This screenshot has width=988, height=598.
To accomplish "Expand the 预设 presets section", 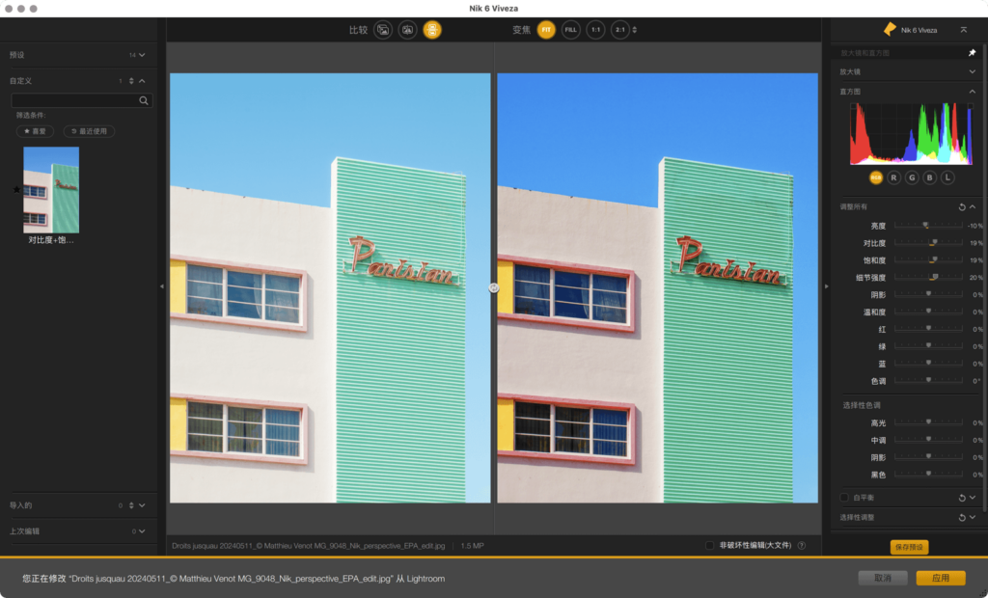I will [x=142, y=55].
